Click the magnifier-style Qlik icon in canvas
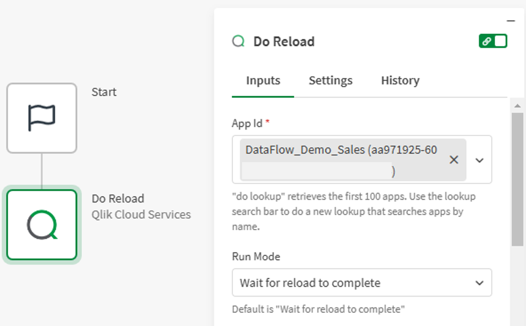526x326 pixels. [41, 223]
